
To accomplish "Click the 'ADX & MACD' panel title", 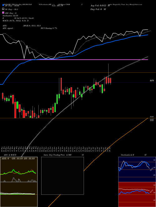I will tap(10, 155).
